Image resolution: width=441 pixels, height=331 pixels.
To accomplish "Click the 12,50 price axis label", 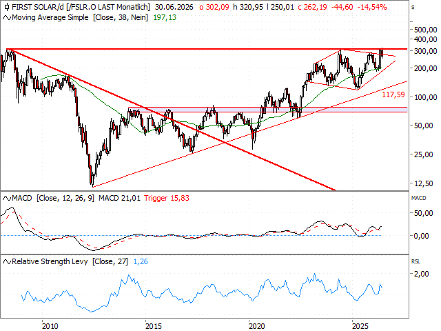I will click(424, 183).
